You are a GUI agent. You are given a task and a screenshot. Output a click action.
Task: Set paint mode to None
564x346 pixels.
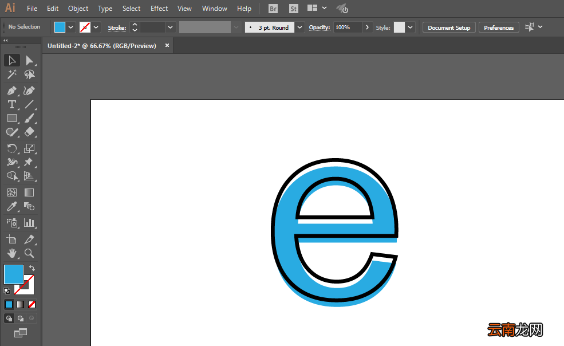pos(31,305)
